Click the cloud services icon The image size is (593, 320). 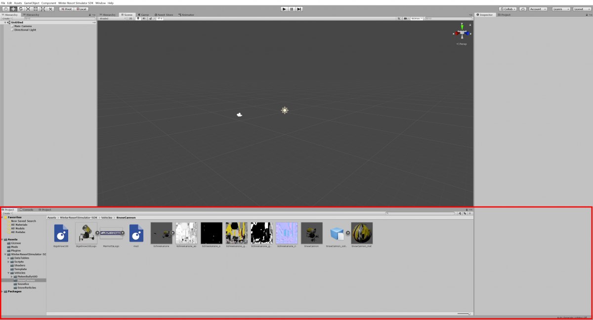pyautogui.click(x=522, y=9)
